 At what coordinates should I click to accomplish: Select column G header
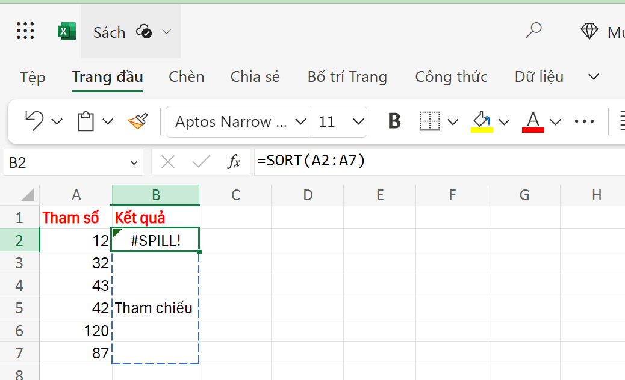(524, 195)
